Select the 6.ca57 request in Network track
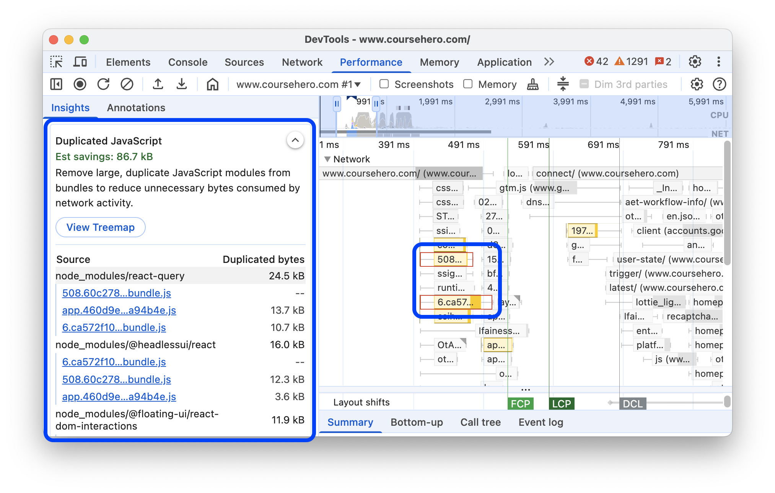Image resolution: width=775 pixels, height=493 pixels. tap(455, 302)
